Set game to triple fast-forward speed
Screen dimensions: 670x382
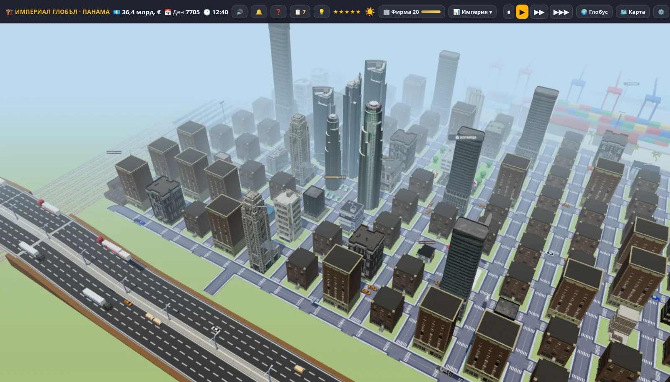561,12
